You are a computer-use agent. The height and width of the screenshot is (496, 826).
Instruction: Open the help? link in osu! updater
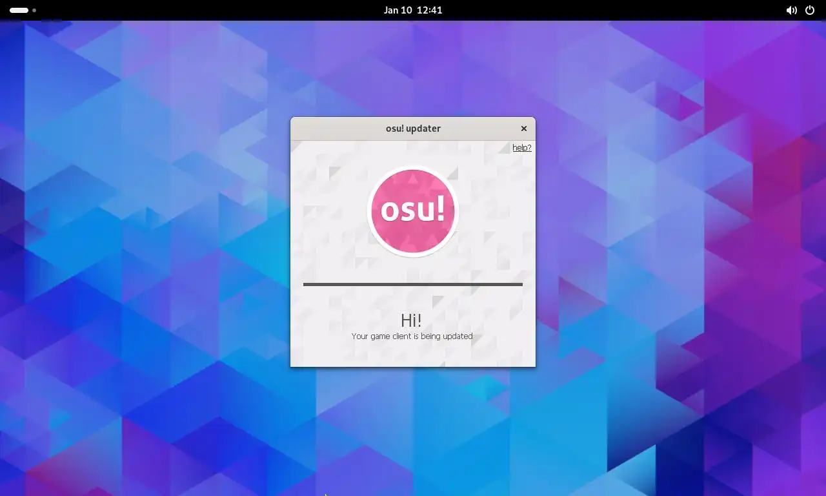(521, 148)
